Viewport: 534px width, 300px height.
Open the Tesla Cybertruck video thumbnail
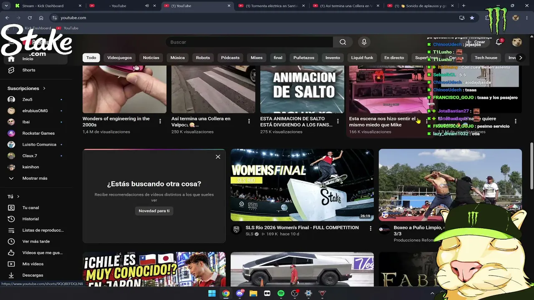click(x=302, y=269)
